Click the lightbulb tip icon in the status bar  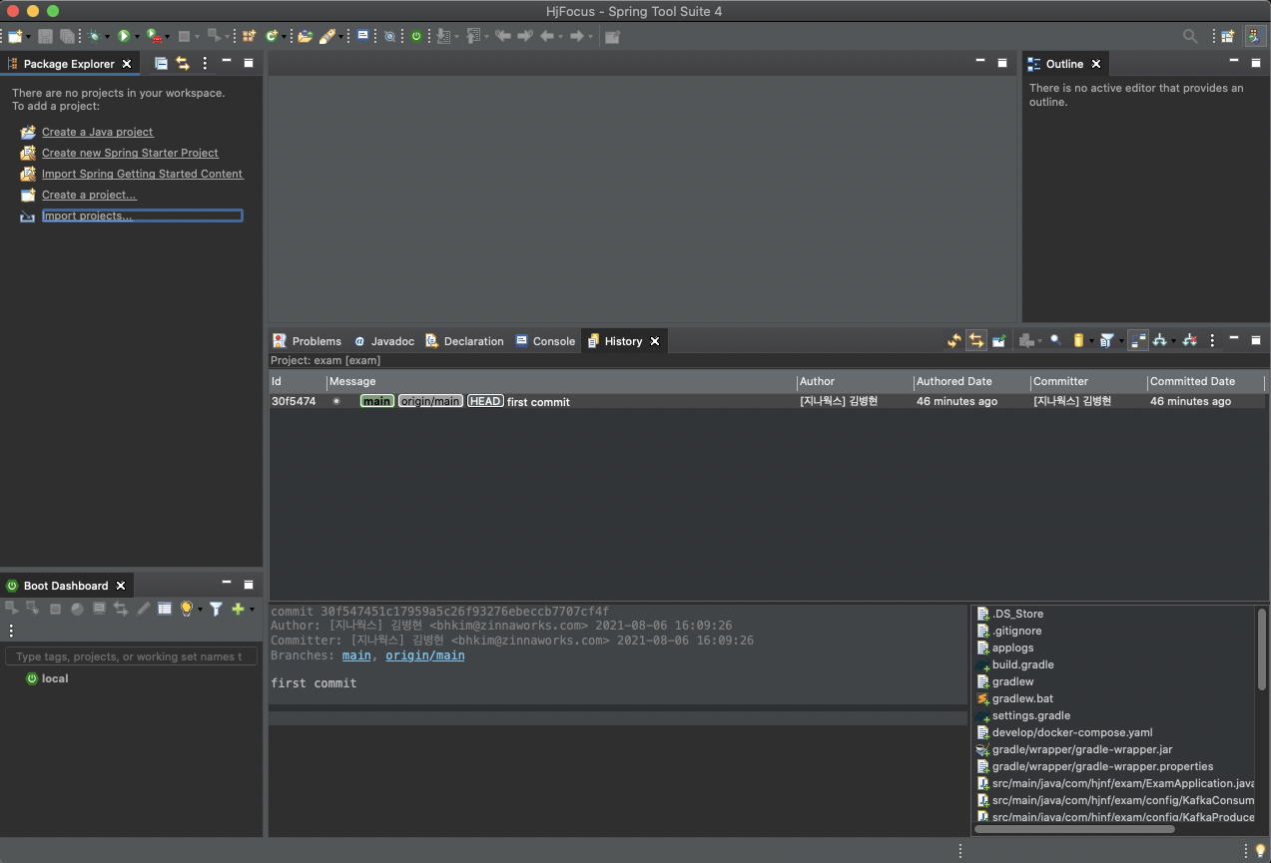point(1260,851)
